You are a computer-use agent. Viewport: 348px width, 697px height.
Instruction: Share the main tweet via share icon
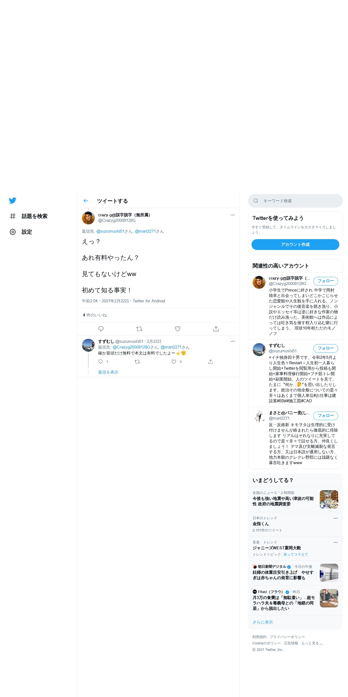pyautogui.click(x=216, y=329)
